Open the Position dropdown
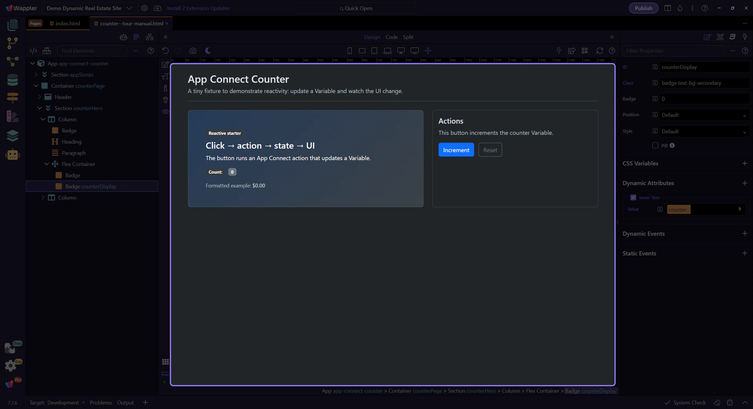Image resolution: width=753 pixels, height=409 pixels. coord(704,115)
